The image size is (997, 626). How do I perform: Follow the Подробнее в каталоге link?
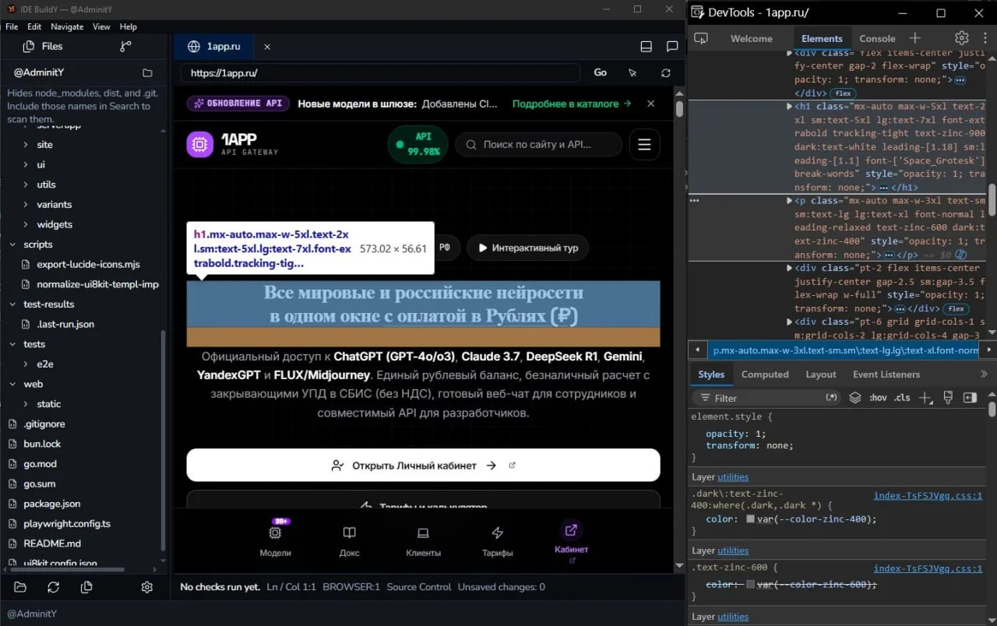tap(573, 104)
